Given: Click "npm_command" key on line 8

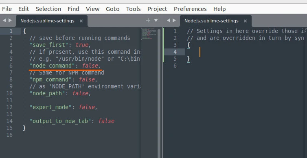Looking at the screenshot, I should [x=50, y=80].
